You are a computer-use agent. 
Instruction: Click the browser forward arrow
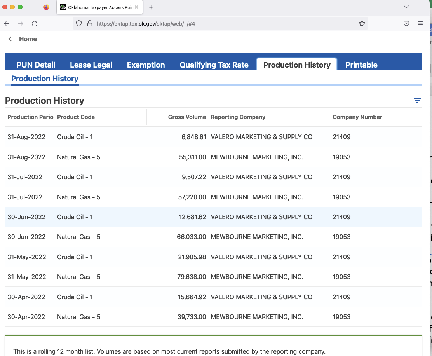21,24
